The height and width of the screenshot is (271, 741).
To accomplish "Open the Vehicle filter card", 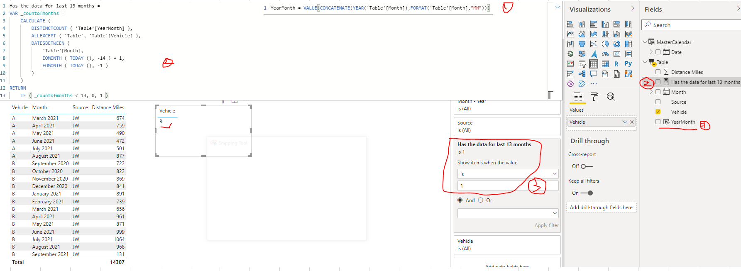I will click(x=507, y=245).
